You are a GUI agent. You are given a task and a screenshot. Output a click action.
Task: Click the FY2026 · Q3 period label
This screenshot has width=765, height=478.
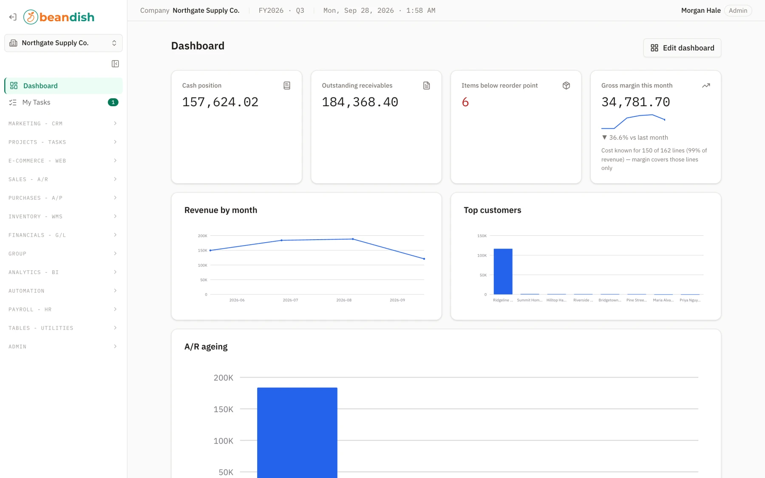[281, 11]
